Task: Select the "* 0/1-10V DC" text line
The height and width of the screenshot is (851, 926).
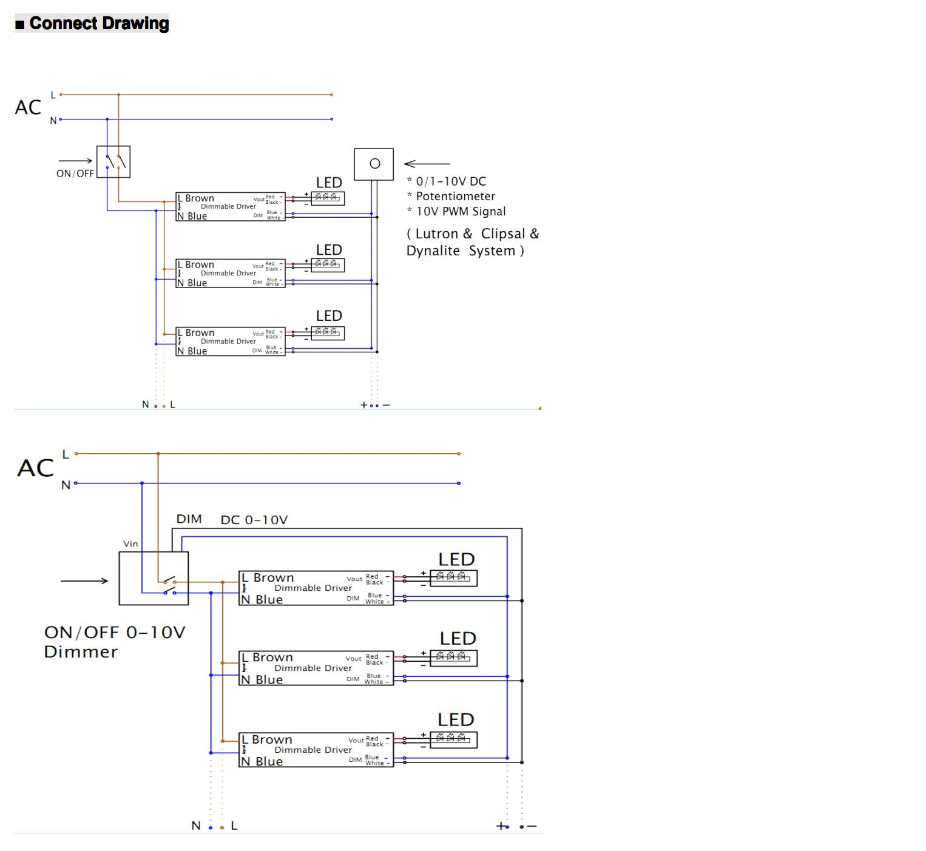Action: click(446, 181)
